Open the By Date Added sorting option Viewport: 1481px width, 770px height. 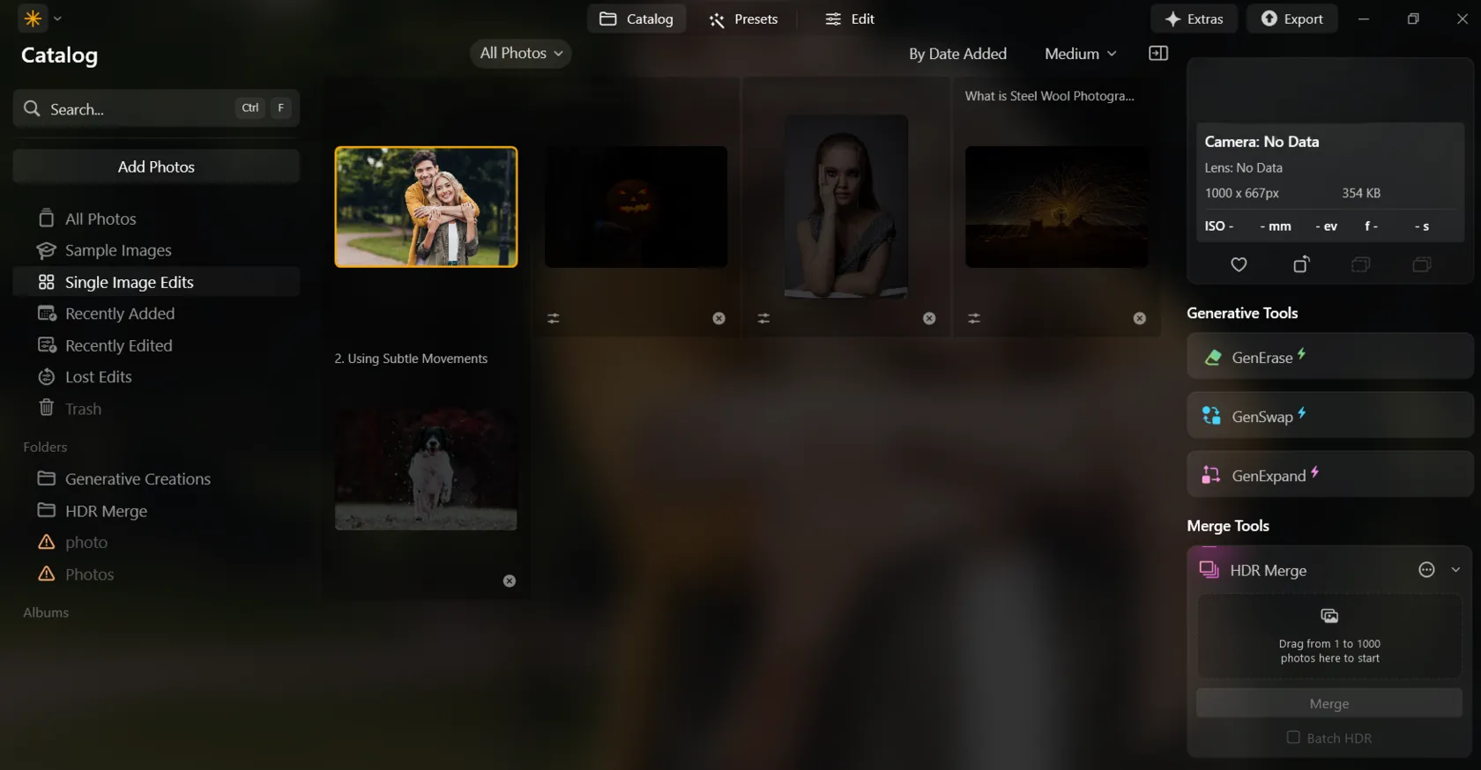coord(957,54)
